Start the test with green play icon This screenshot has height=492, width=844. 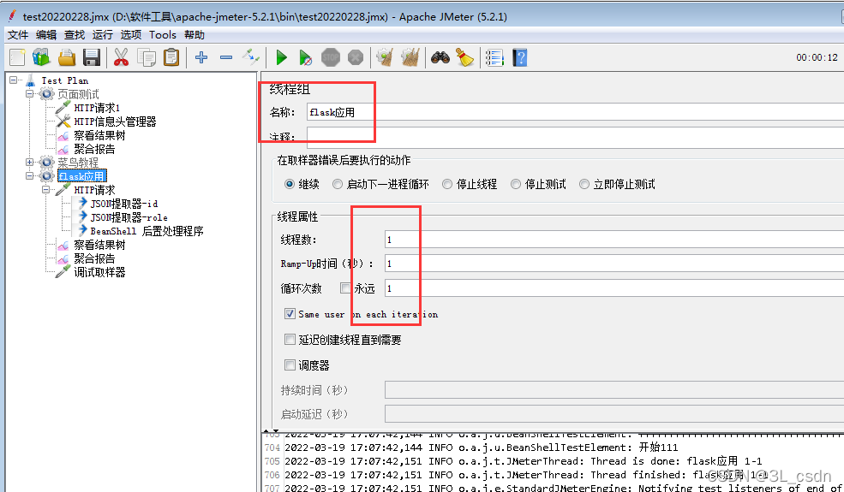tap(281, 57)
